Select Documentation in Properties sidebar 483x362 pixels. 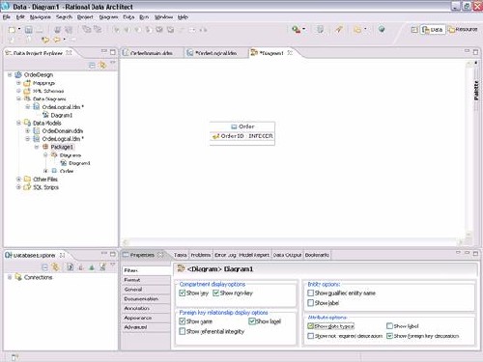(146, 298)
